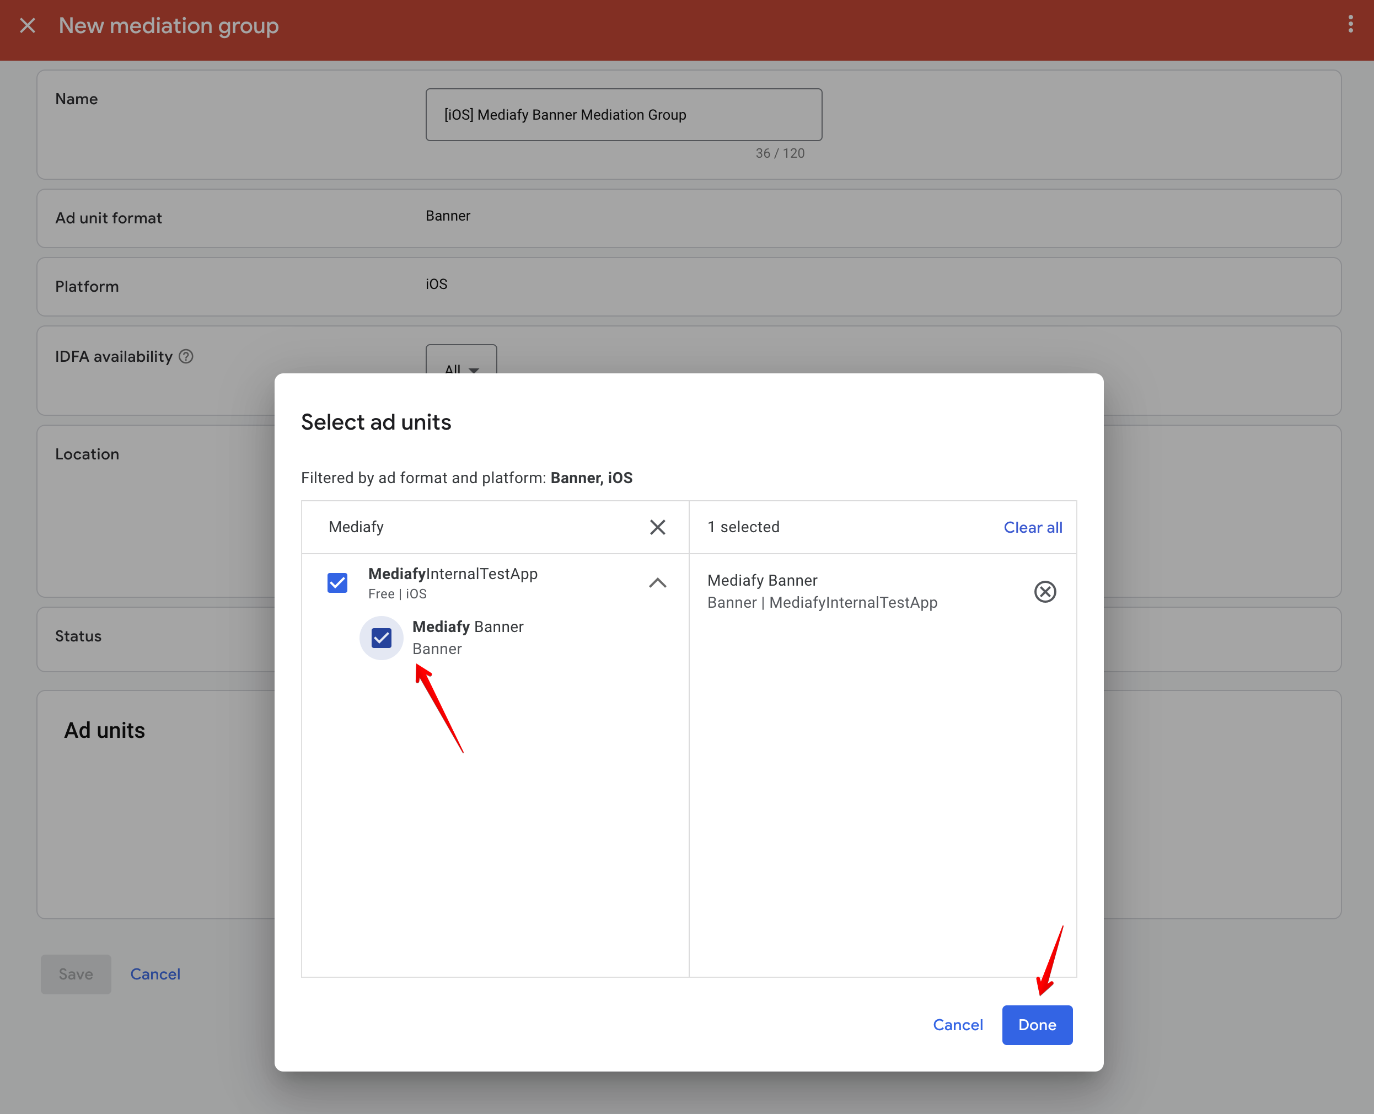The image size is (1374, 1114).
Task: Click the IDFA availability help icon
Action: [x=186, y=356]
